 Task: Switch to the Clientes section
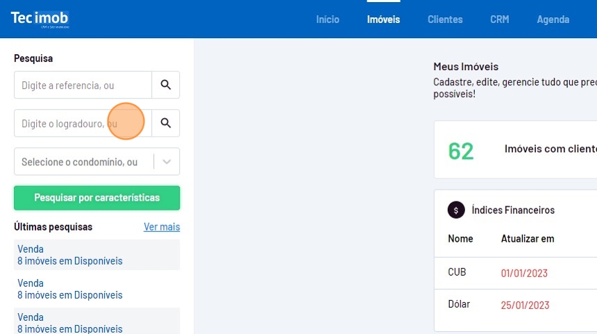(445, 19)
